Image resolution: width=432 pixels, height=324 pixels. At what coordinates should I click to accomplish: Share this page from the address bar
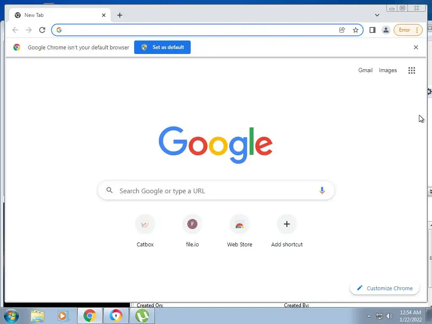click(342, 30)
